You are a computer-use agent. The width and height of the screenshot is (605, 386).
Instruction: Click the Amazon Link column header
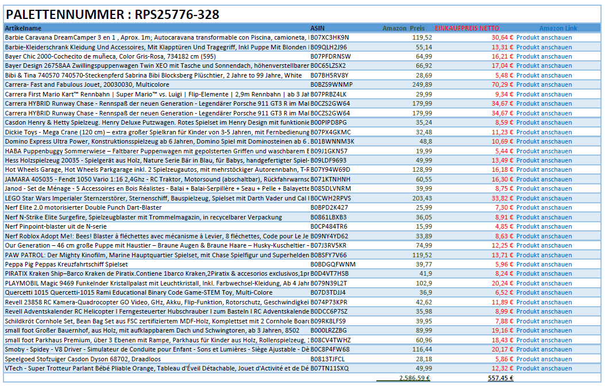(x=558, y=28)
